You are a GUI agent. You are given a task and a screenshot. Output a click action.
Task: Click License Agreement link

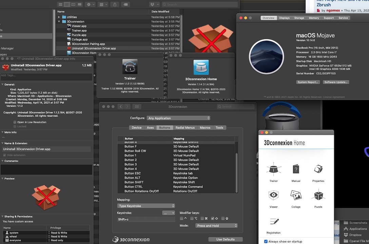[x=334, y=97]
